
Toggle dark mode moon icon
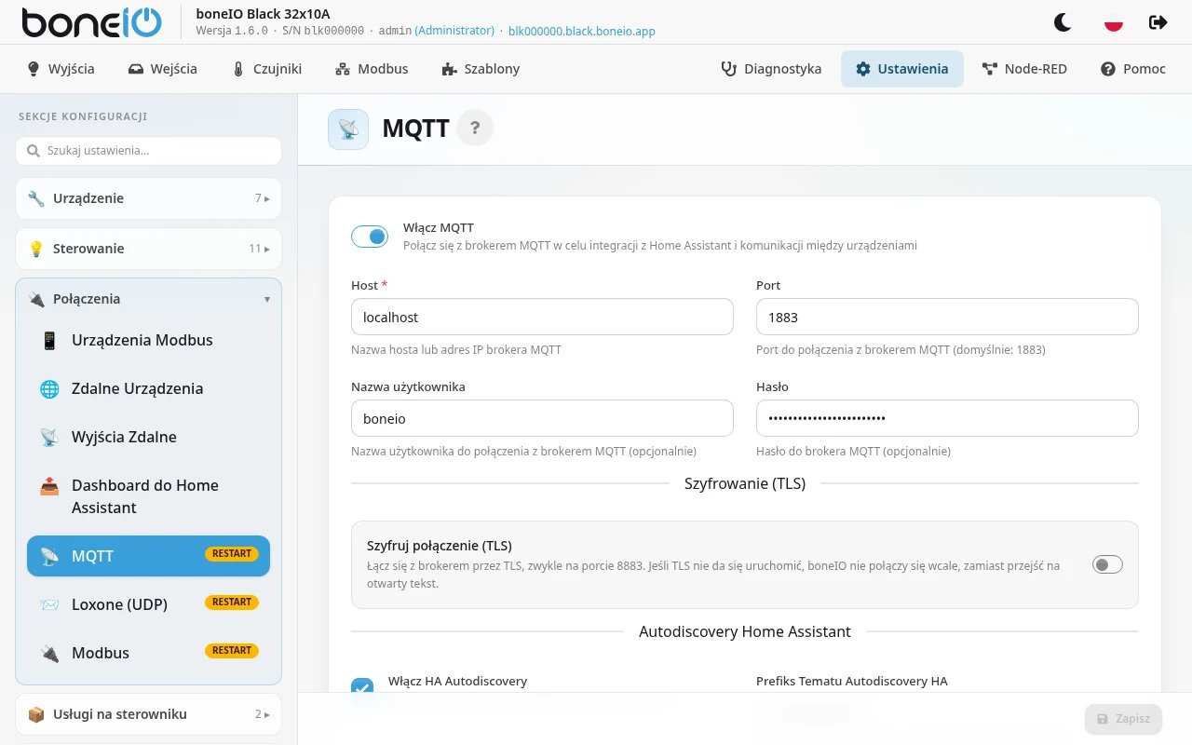pyautogui.click(x=1063, y=22)
